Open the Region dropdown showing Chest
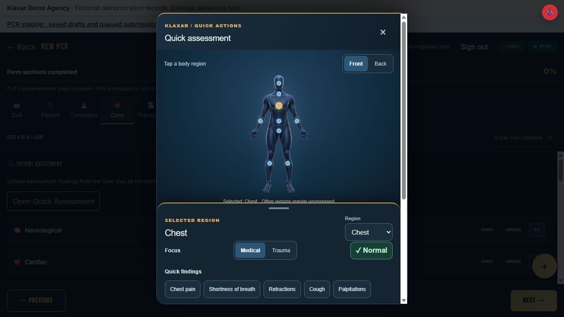Screen dimensions: 564x317 [x=369, y=232]
